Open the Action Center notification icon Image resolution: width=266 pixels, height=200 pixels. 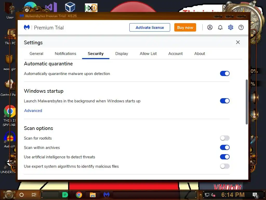coord(255,195)
